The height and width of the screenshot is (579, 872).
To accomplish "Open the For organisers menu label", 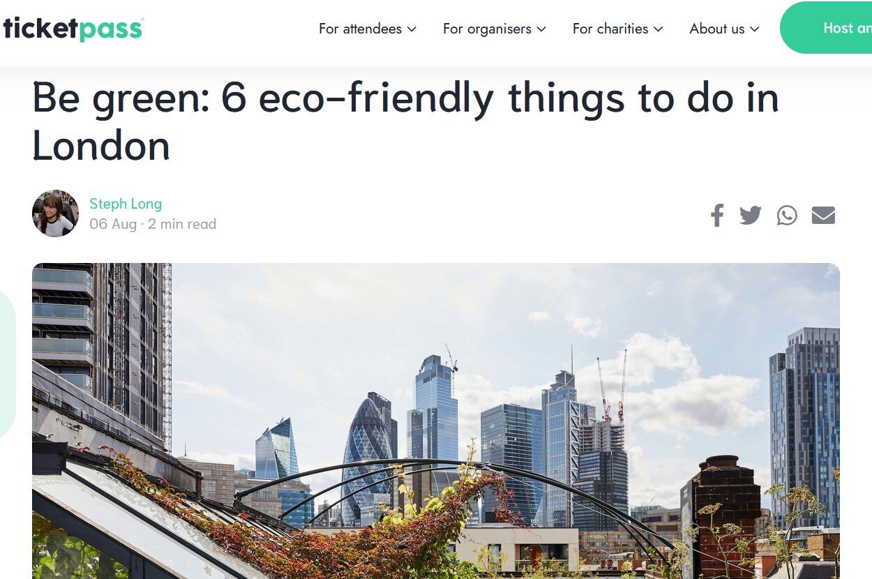I will pyautogui.click(x=487, y=29).
